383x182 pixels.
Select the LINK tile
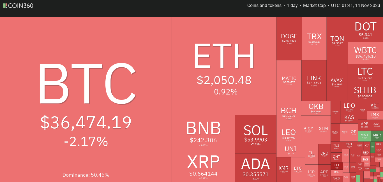pyautogui.click(x=314, y=81)
